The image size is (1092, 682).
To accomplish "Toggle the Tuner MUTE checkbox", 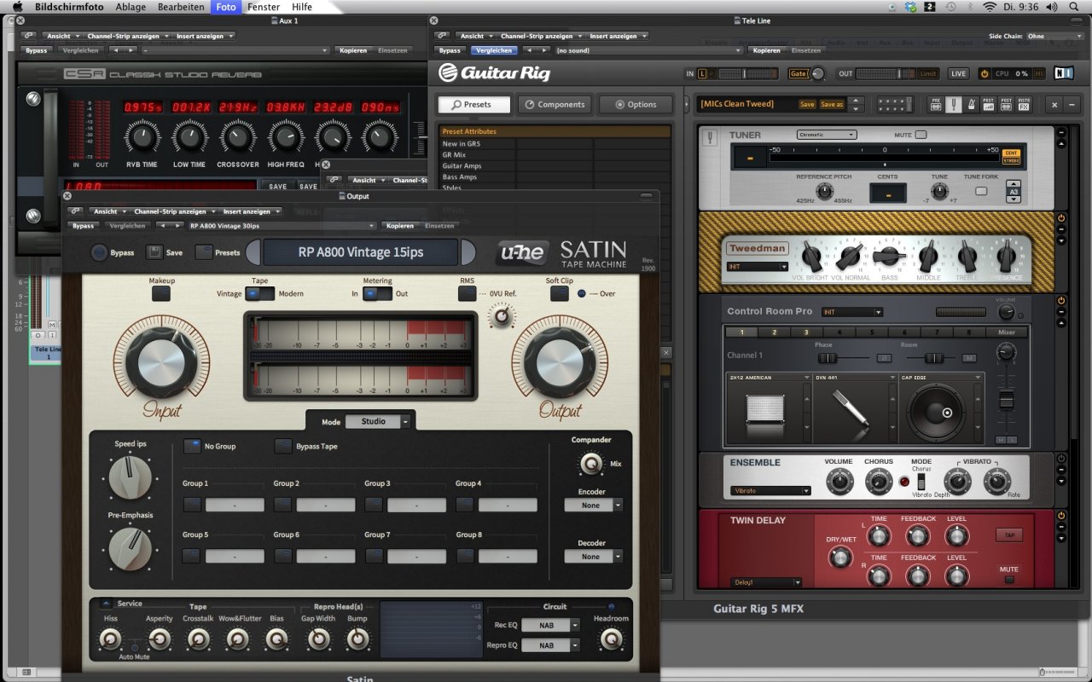I will click(x=921, y=135).
